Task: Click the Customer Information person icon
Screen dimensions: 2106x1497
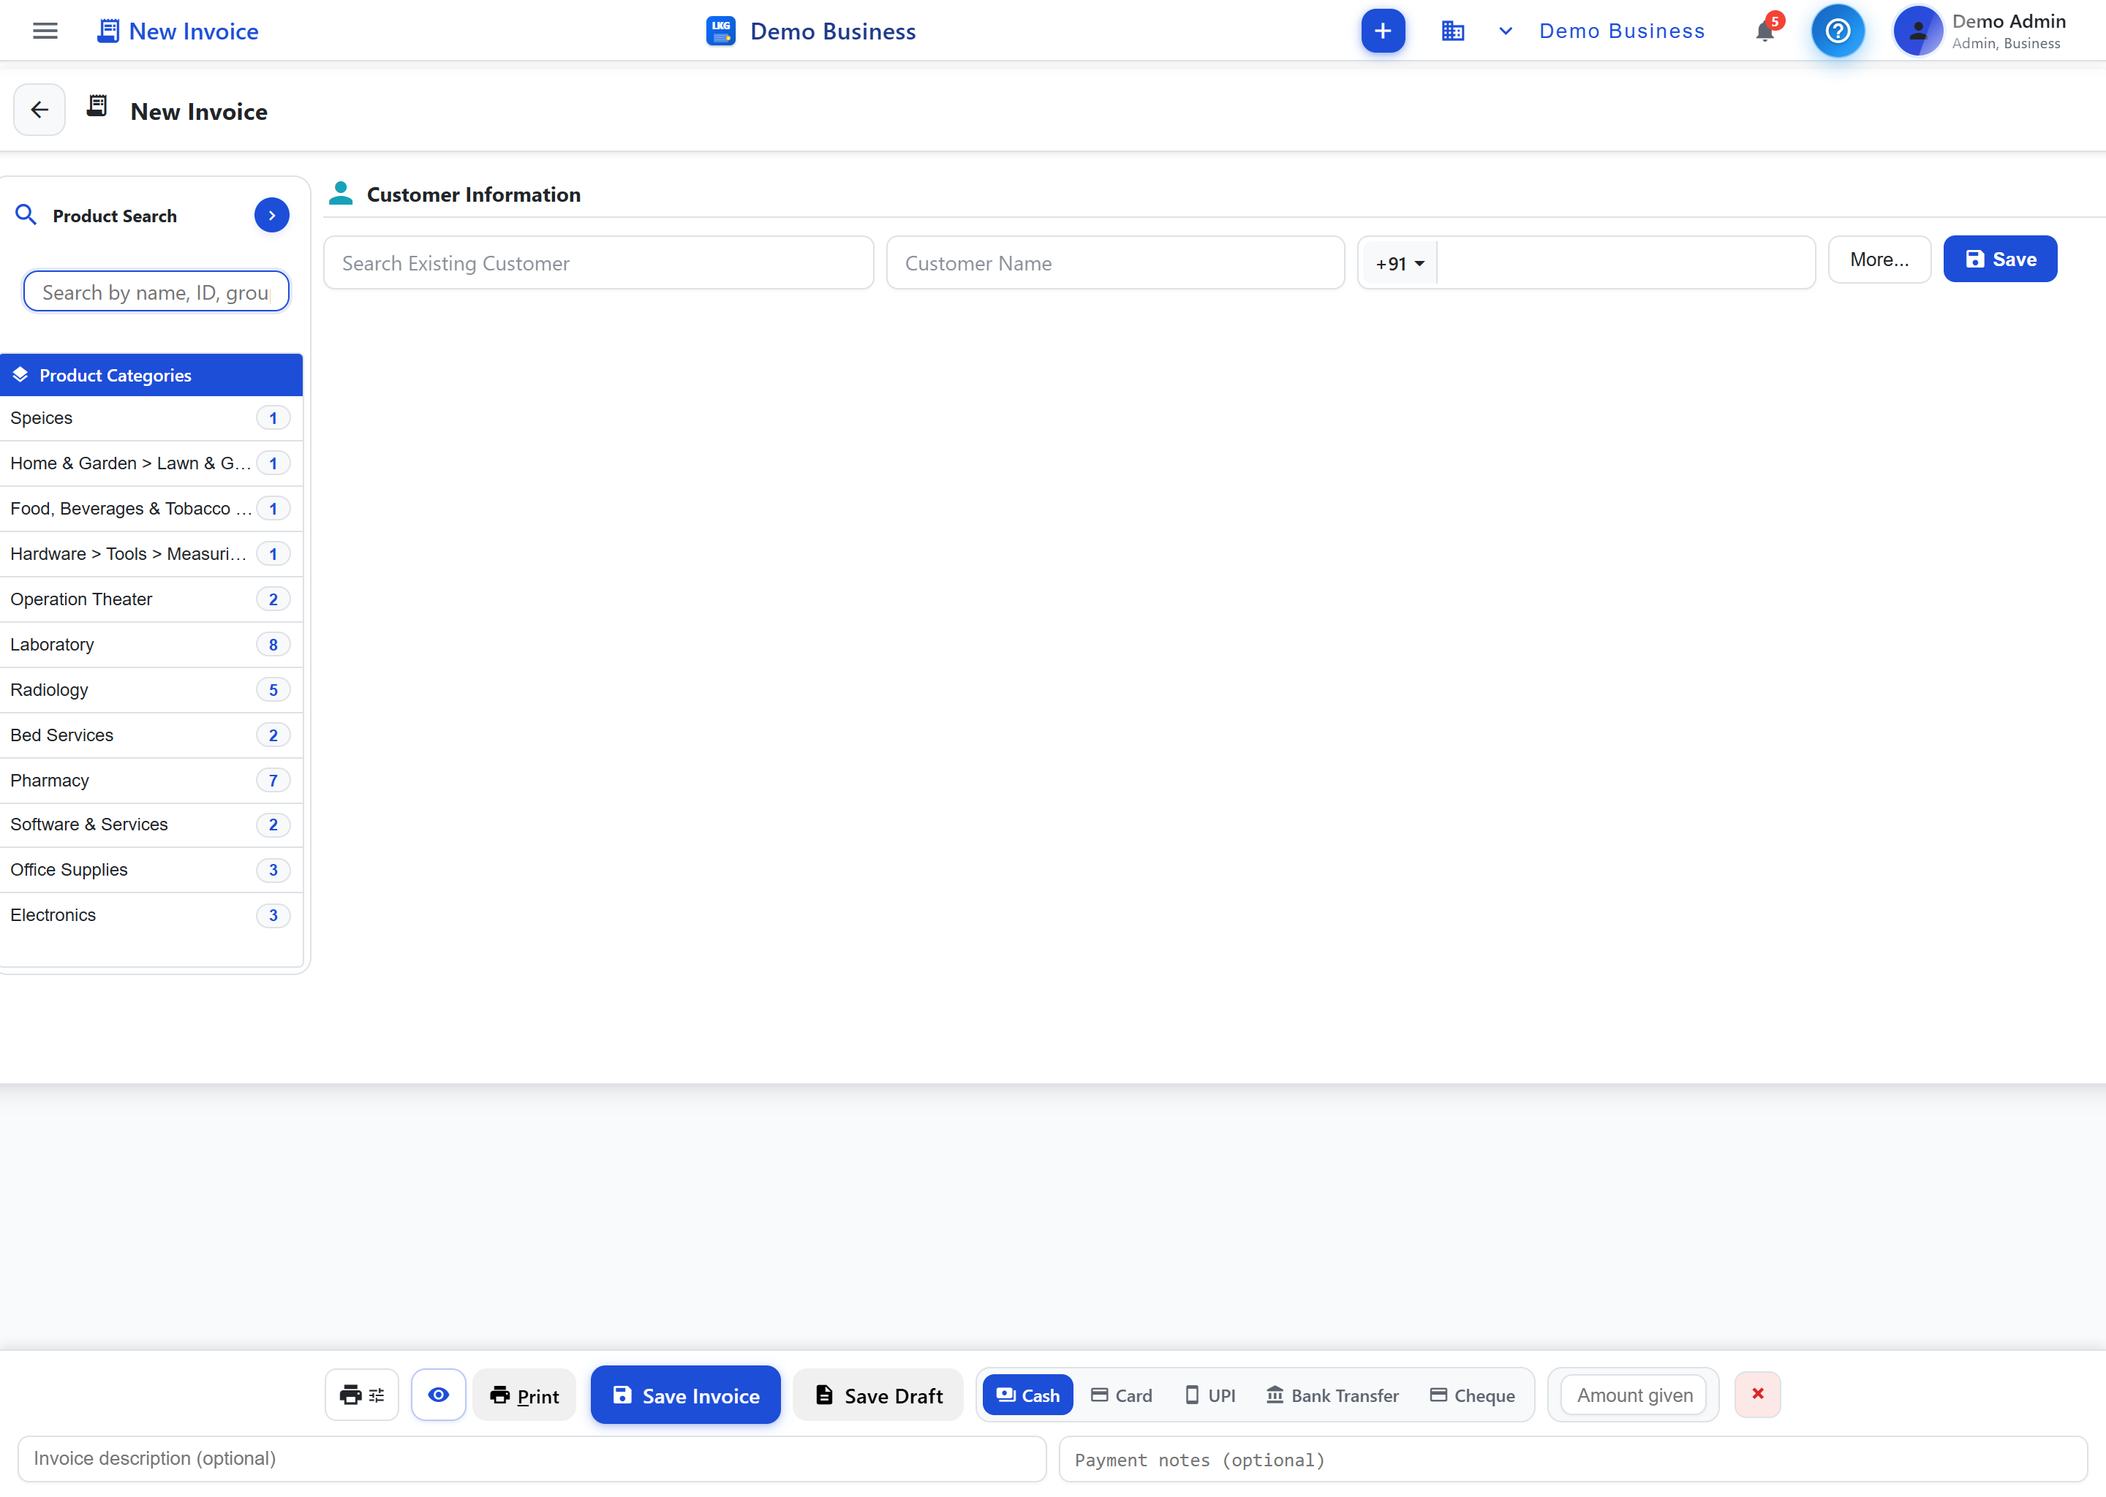Action: pos(341,194)
